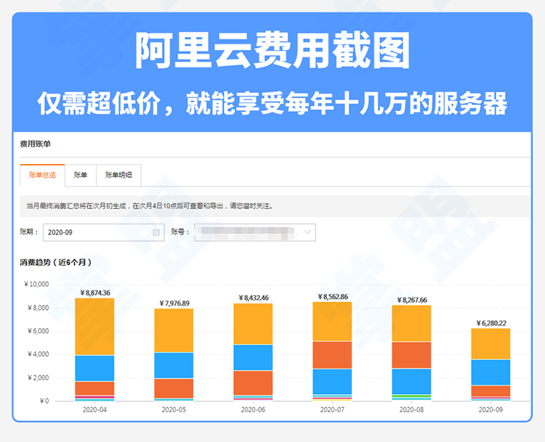Click the ¥7,976.89 value label

tap(174, 303)
